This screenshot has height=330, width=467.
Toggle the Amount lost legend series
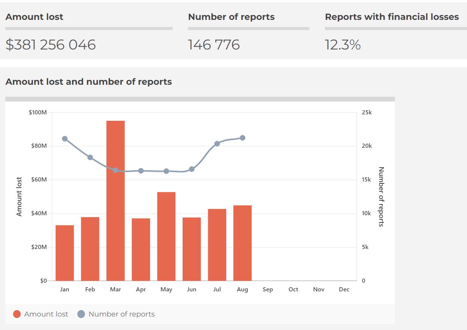pos(41,314)
